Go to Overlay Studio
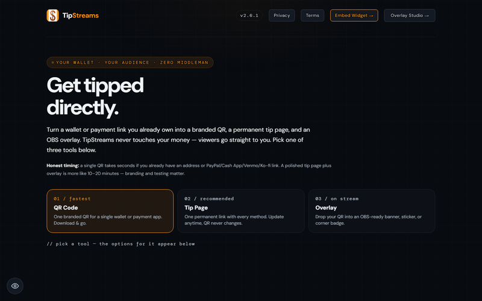 click(x=410, y=16)
